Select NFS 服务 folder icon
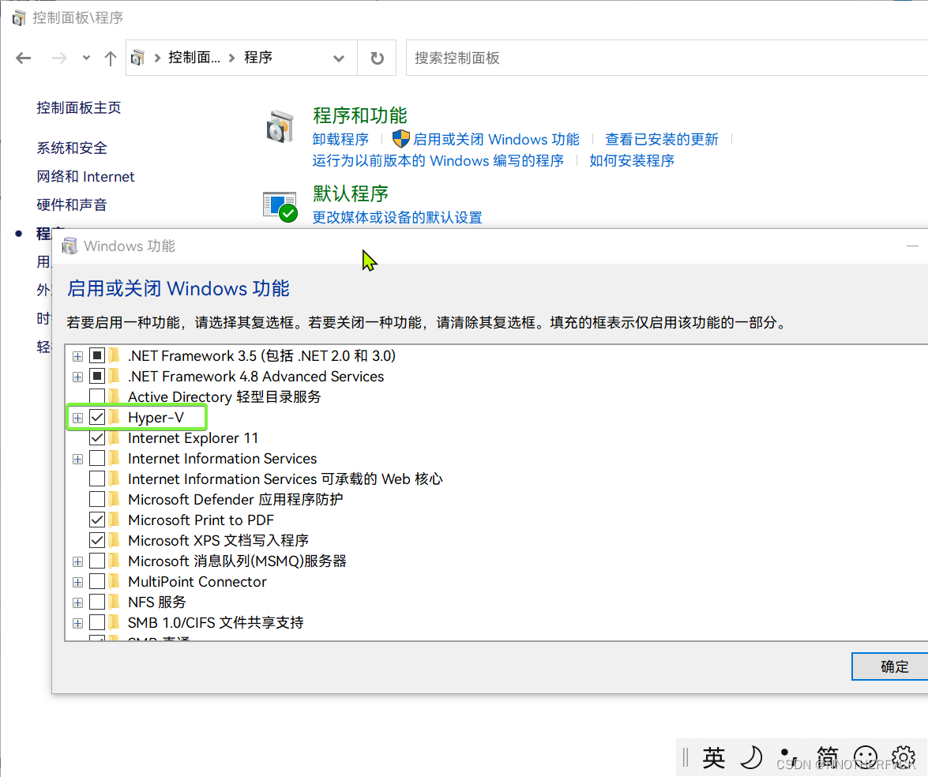 tap(115, 602)
